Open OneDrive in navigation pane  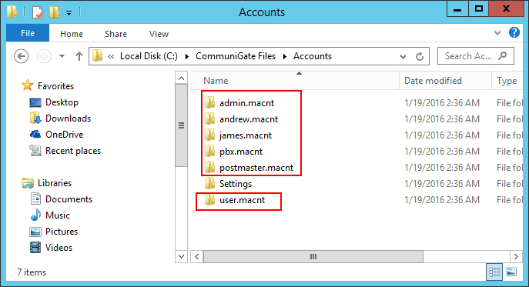pyautogui.click(x=65, y=135)
